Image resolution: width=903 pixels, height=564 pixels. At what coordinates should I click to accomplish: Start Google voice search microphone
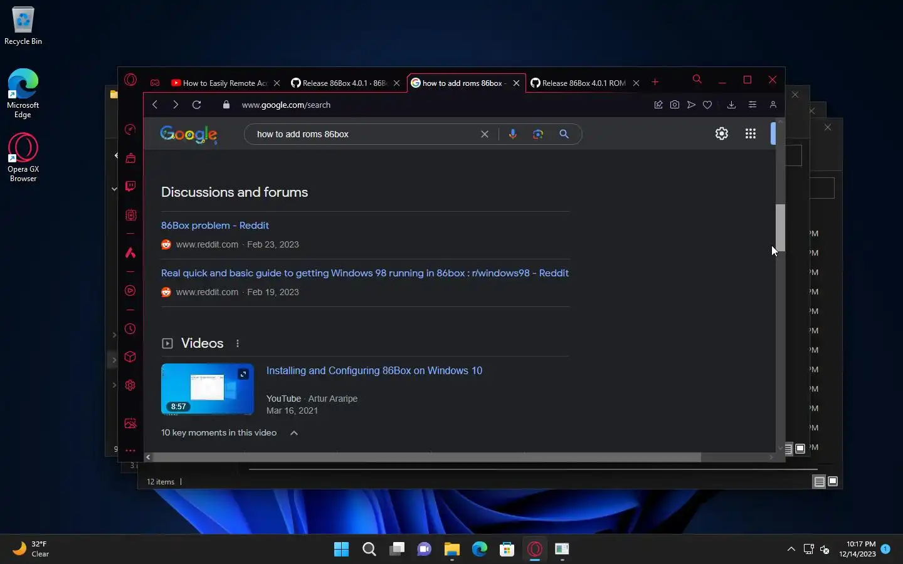[513, 134]
